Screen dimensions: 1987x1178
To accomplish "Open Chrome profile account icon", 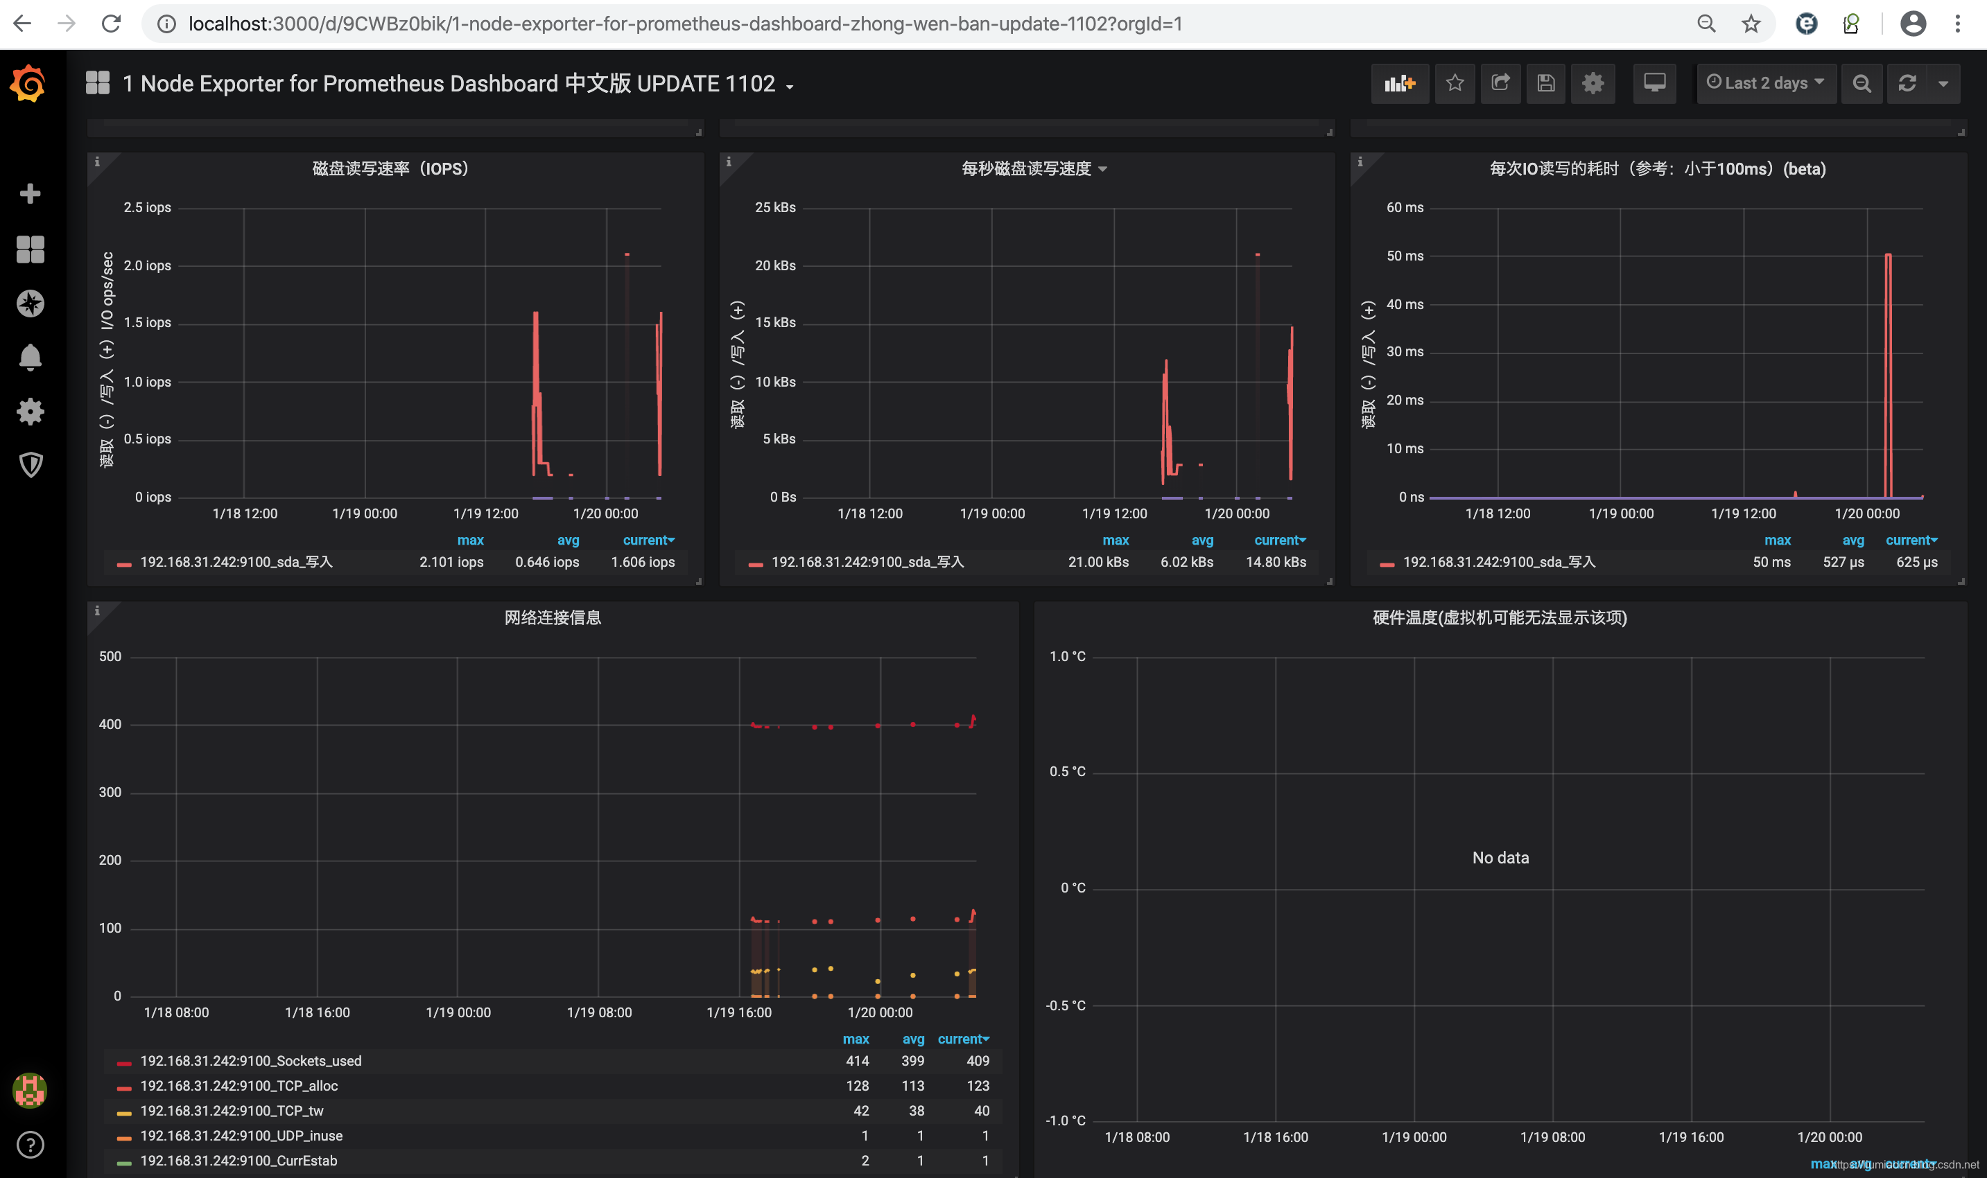I will point(1912,24).
